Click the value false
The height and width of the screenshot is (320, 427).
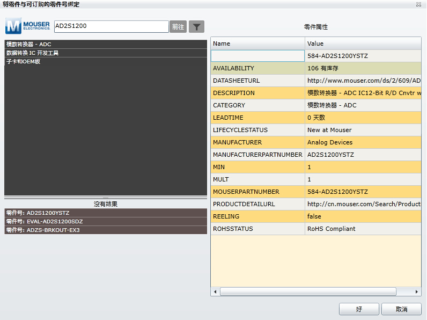point(314,216)
